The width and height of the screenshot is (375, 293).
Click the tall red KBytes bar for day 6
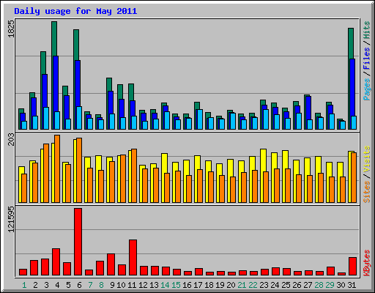coord(78,242)
